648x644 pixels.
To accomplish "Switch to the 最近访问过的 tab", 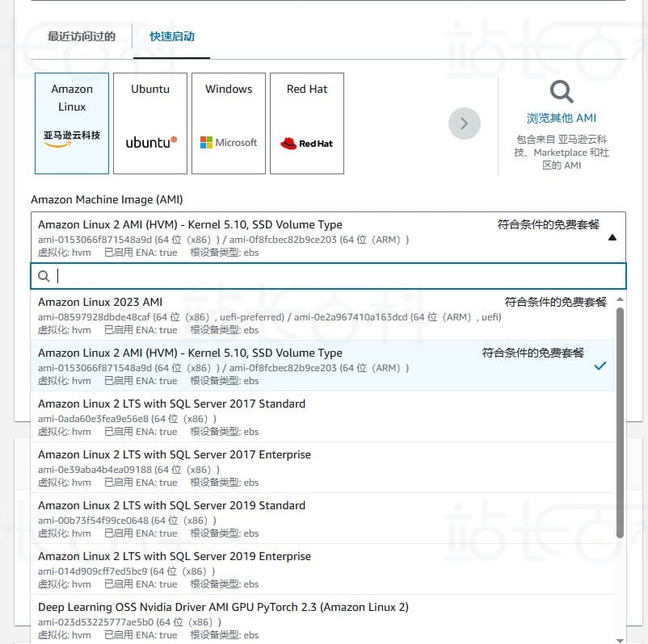I will pos(82,36).
